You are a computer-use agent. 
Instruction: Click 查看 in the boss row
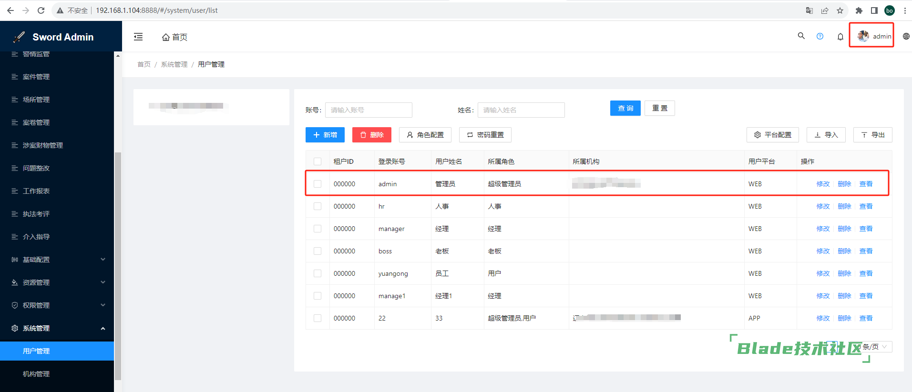866,251
